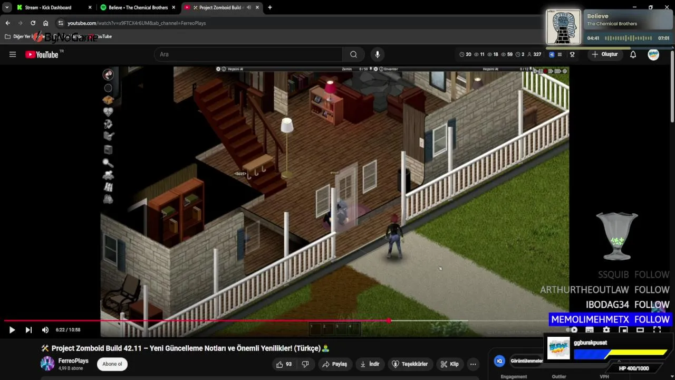Enter fullscreen mode
Screen dimensions: 675x380
(x=657, y=330)
